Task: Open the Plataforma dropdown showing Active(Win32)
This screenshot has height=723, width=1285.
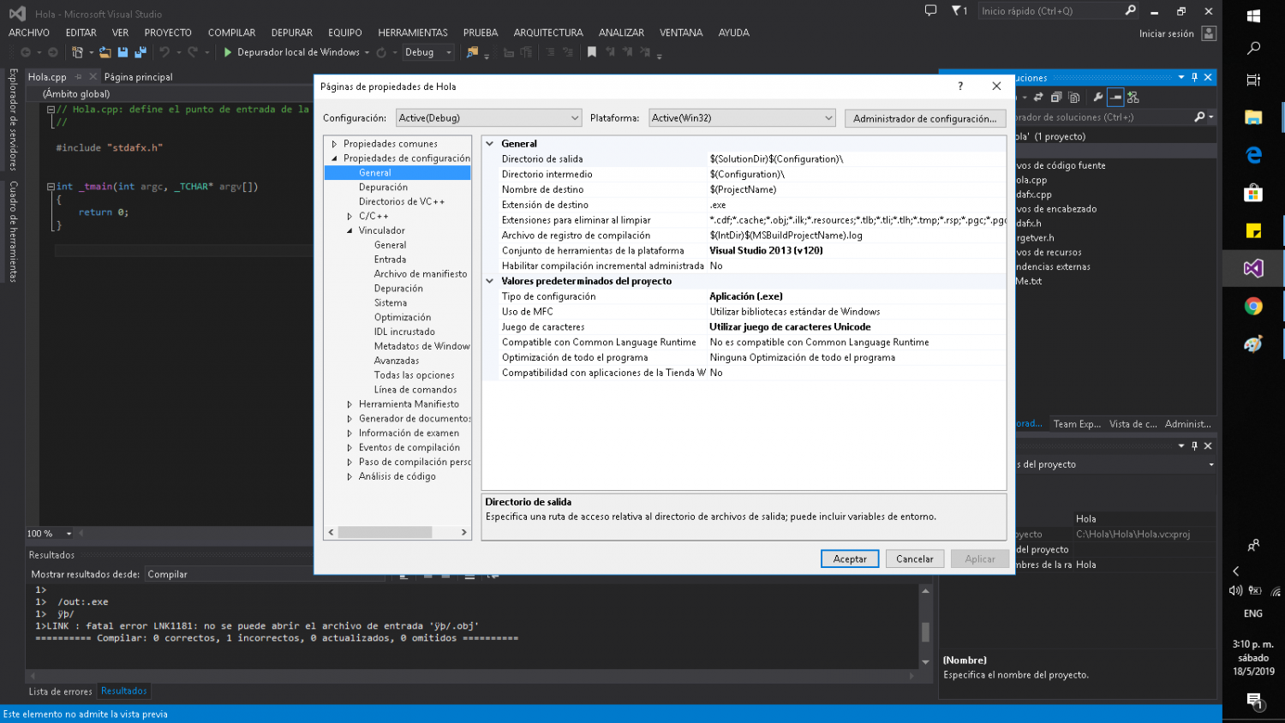Action: (742, 118)
